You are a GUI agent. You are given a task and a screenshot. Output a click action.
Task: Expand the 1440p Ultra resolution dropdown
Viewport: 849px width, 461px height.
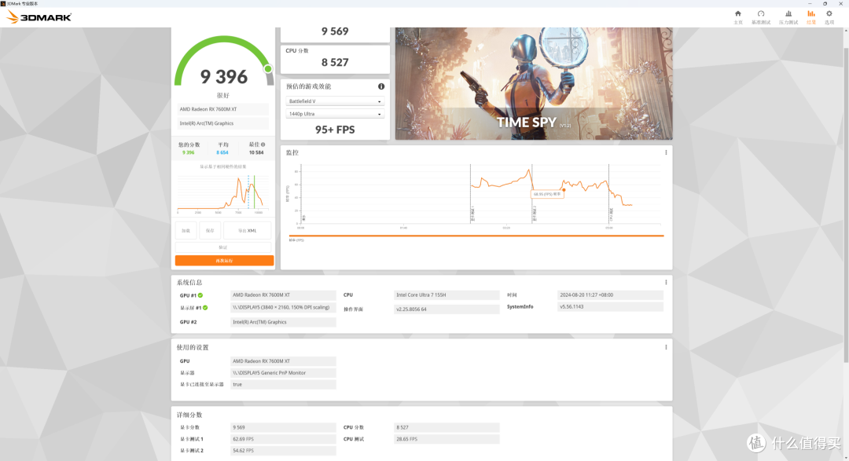coord(335,114)
